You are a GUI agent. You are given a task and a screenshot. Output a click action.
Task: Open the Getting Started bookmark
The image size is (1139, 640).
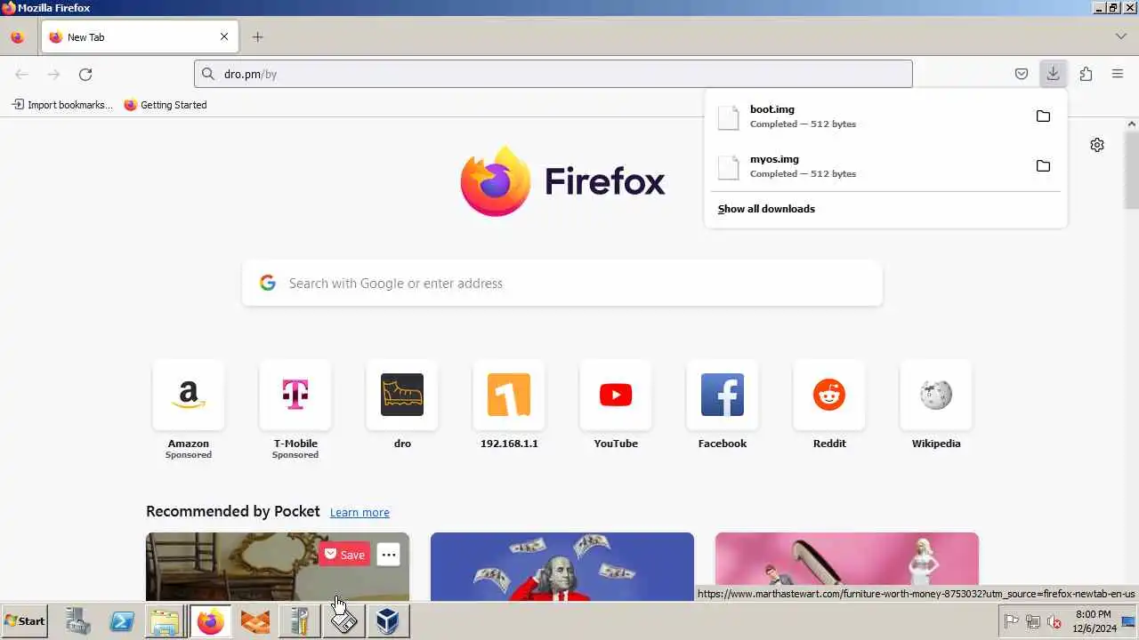166,105
